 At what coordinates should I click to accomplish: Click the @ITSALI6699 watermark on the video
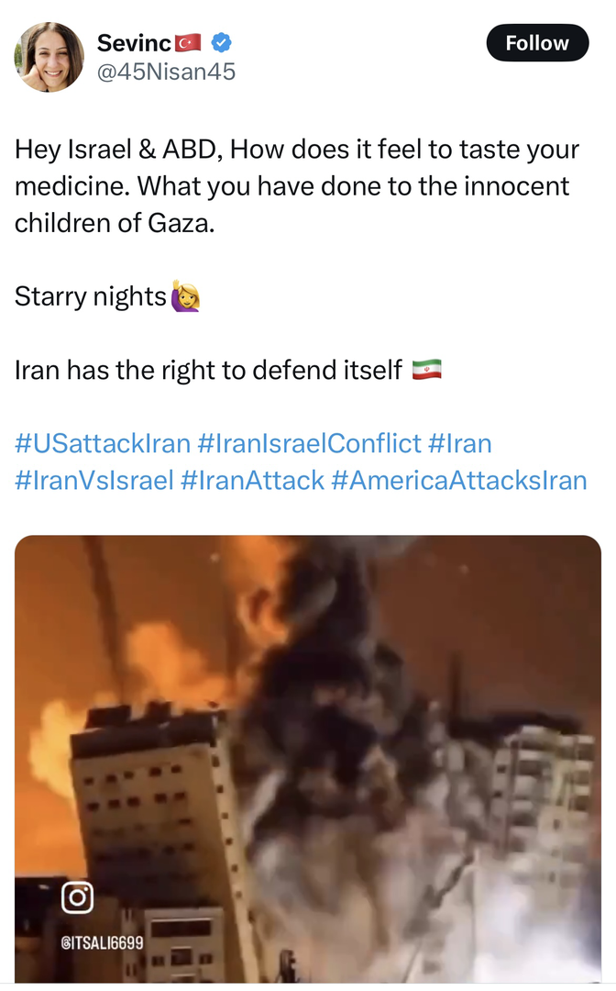pyautogui.click(x=101, y=943)
